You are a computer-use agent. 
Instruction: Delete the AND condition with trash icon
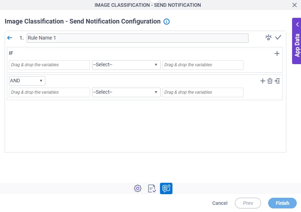pos(270,81)
